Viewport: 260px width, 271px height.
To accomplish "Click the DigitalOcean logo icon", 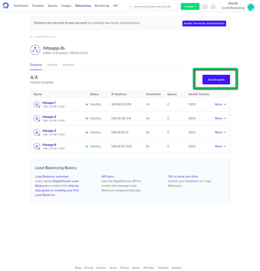I will tap(6, 6).
